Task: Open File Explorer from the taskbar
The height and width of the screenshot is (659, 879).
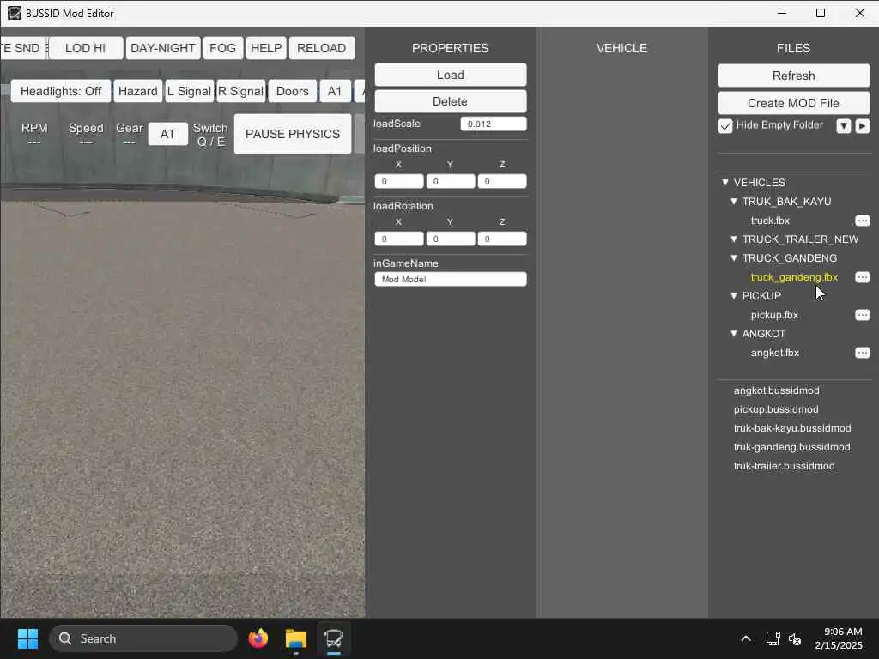Action: (295, 638)
